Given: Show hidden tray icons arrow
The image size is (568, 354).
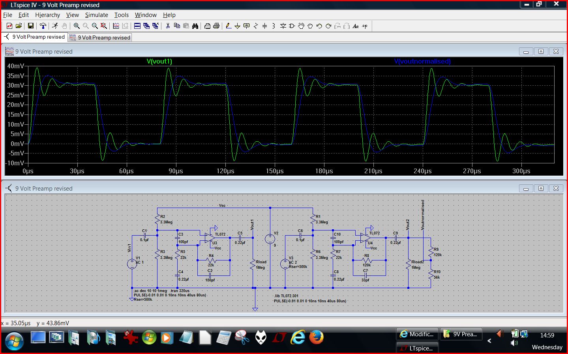Looking at the screenshot, I should tap(489, 341).
